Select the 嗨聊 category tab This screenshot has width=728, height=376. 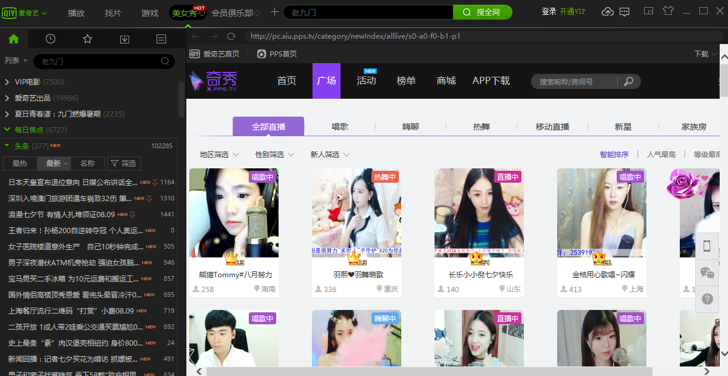pos(411,127)
